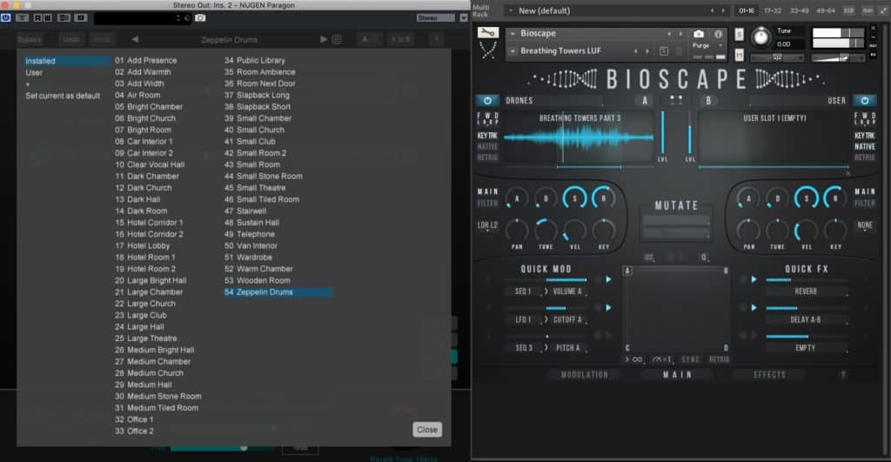Toggle the M mute button in Kontakt
Viewport: 891px width, 462px height.
click(x=739, y=55)
